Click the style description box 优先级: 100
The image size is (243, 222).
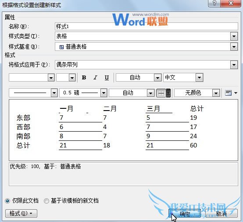[123, 174]
